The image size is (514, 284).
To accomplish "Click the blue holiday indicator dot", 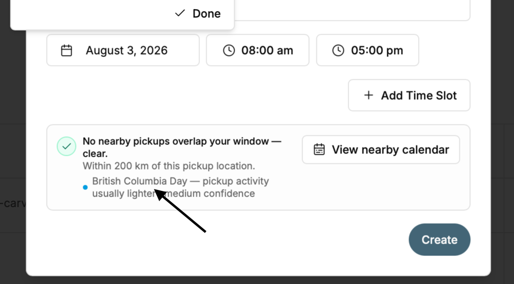I will [85, 188].
